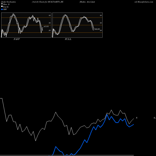Click the 'Mukta Arts Limit' company name
This screenshot has width=156, height=156.
87,2
